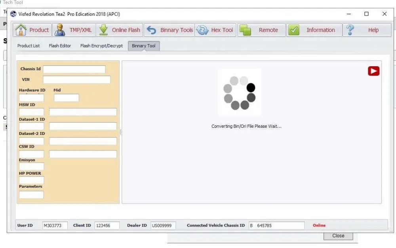Select the Binnary Tool tab
This screenshot has width=396, height=248.
[144, 46]
